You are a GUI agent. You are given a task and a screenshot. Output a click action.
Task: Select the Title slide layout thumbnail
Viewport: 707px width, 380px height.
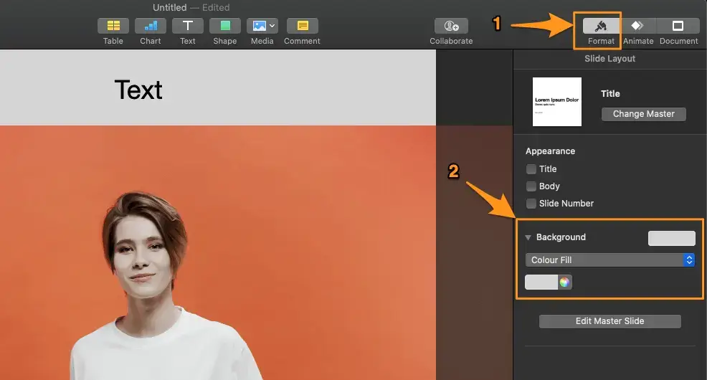pyautogui.click(x=557, y=102)
